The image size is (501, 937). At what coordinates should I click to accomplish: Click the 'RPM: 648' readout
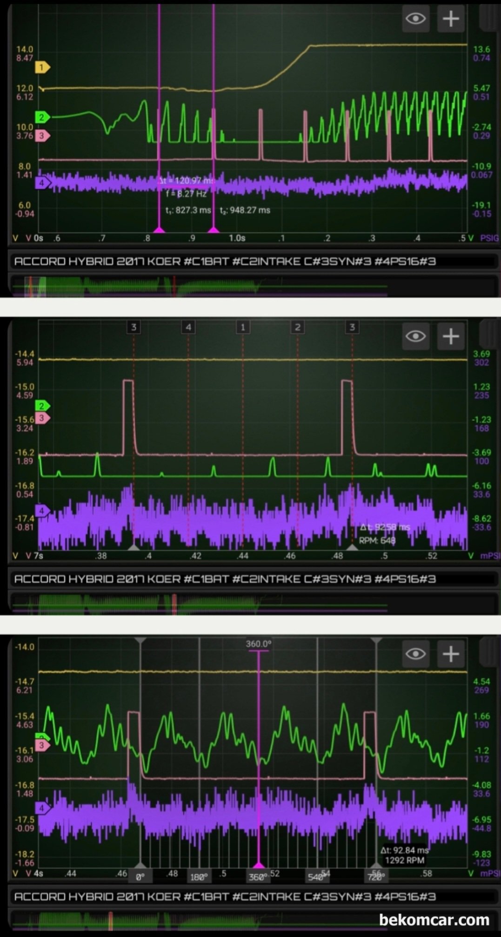click(x=377, y=541)
